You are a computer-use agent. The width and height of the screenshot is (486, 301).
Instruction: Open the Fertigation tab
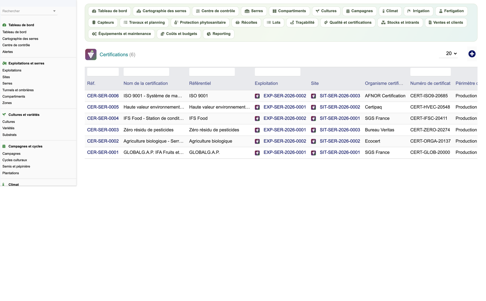pos(451,11)
